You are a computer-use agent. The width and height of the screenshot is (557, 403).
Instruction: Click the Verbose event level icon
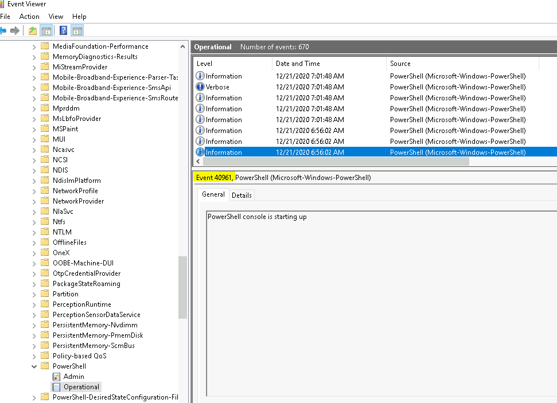[x=200, y=87]
